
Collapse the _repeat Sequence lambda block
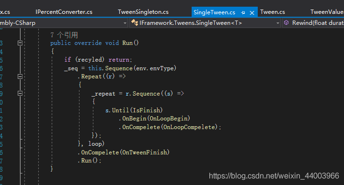point(20,93)
